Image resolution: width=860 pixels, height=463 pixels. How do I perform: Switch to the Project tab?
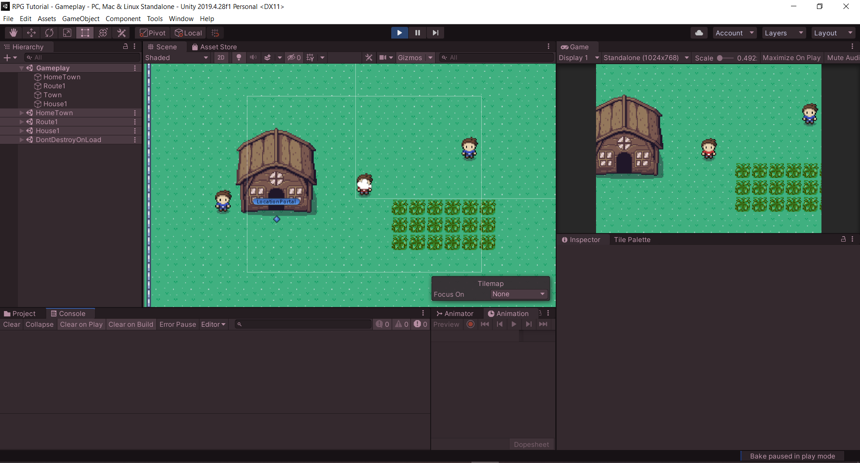coord(20,314)
